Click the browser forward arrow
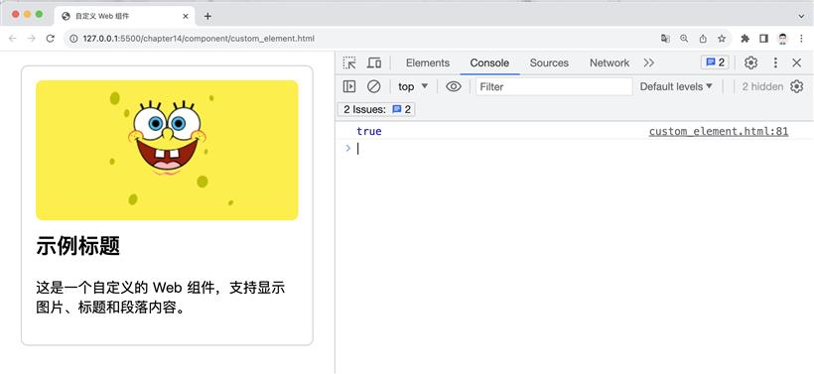The image size is (814, 374). [x=31, y=39]
